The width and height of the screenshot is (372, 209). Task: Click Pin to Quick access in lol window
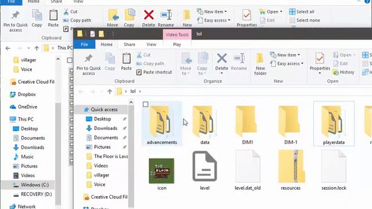click(89, 64)
